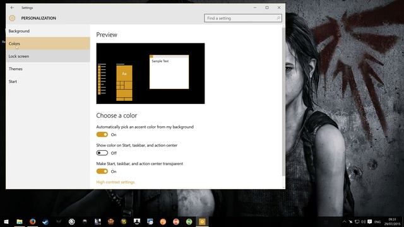Select the Colors section in sidebar
Screen dimensions: 404x227
pyautogui.click(x=48, y=44)
